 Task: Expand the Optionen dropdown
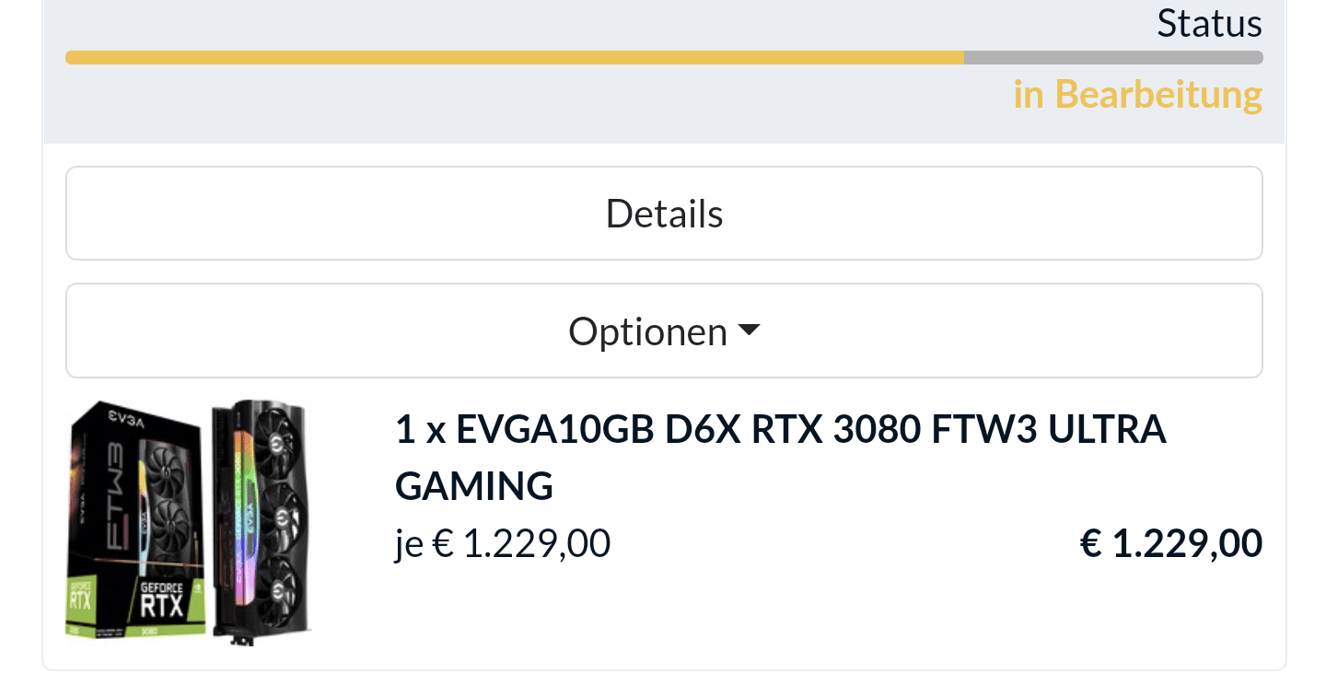(x=647, y=331)
